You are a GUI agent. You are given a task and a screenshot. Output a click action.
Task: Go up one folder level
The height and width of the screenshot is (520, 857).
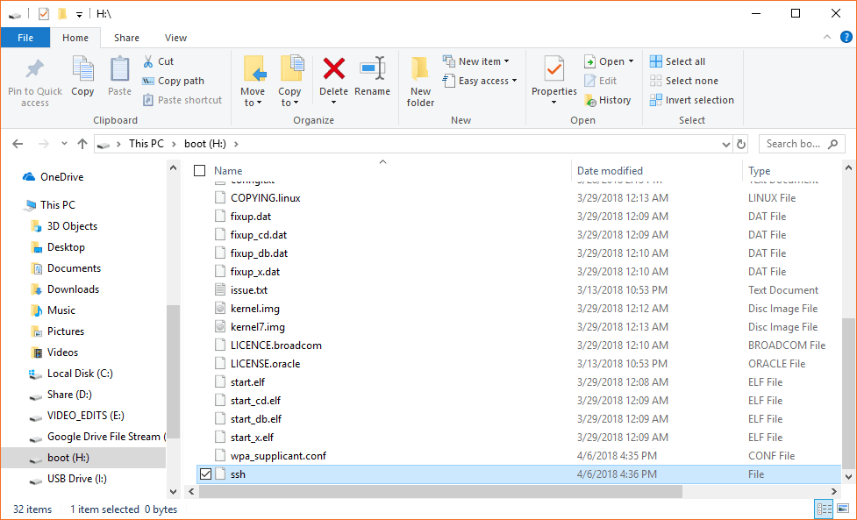82,144
